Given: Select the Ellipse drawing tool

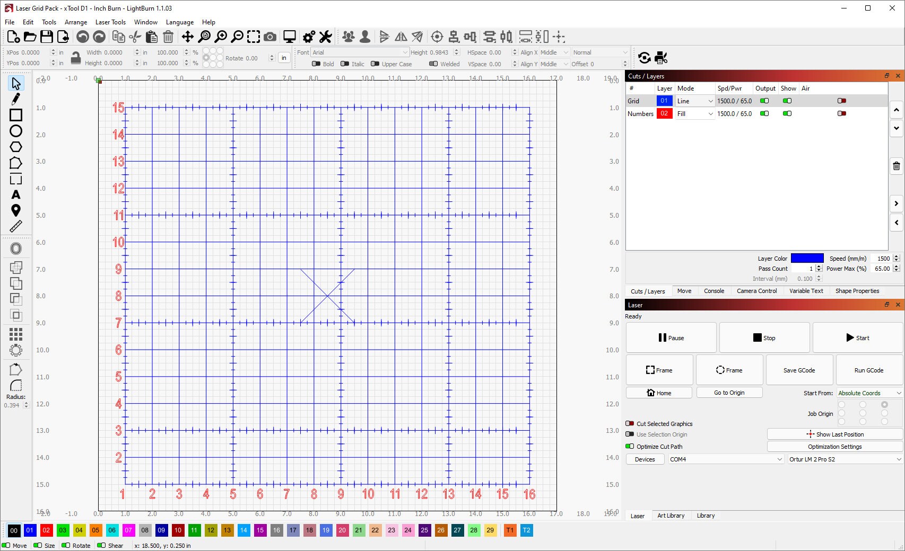Looking at the screenshot, I should [x=16, y=131].
